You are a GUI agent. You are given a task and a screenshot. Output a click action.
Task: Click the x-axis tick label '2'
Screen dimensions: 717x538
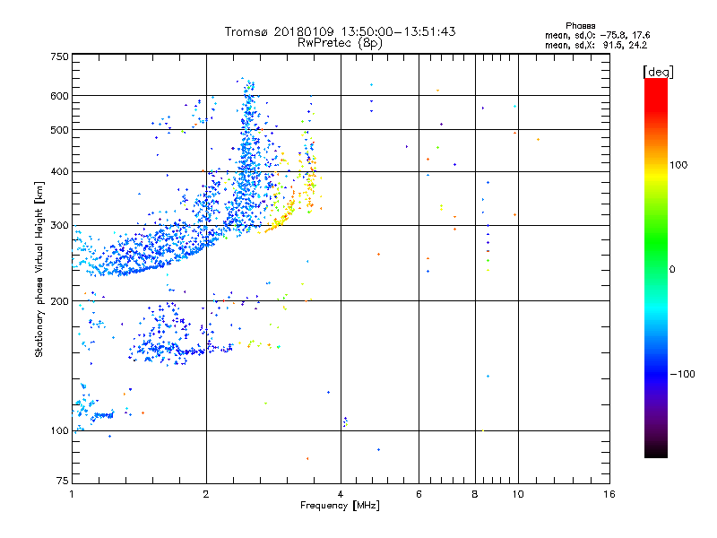click(x=206, y=494)
